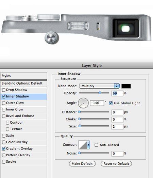Click the Distance slider handle
This screenshot has width=153, height=178.
[x=80, y=112]
